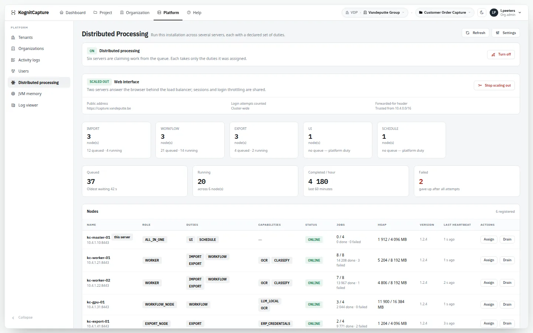
Task: Assign duties to kc-gpu-01
Action: point(489,305)
